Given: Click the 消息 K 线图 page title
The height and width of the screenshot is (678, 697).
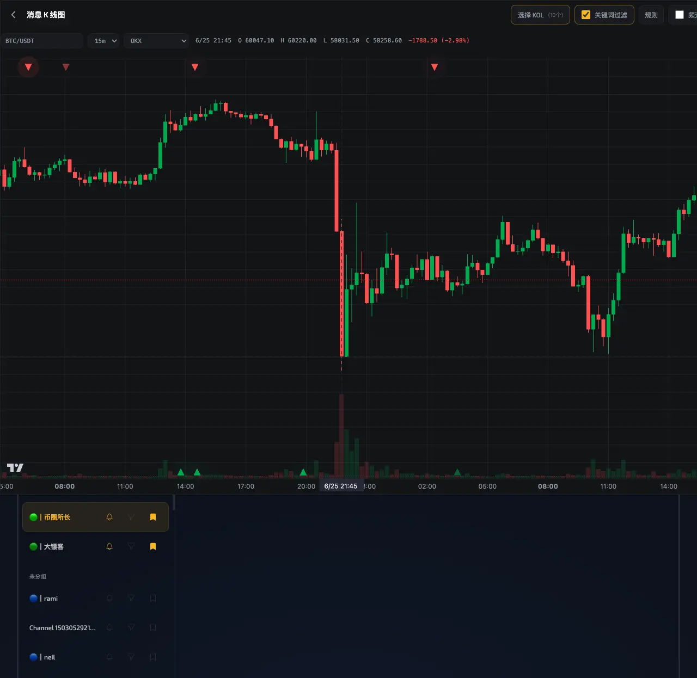Looking at the screenshot, I should point(46,15).
